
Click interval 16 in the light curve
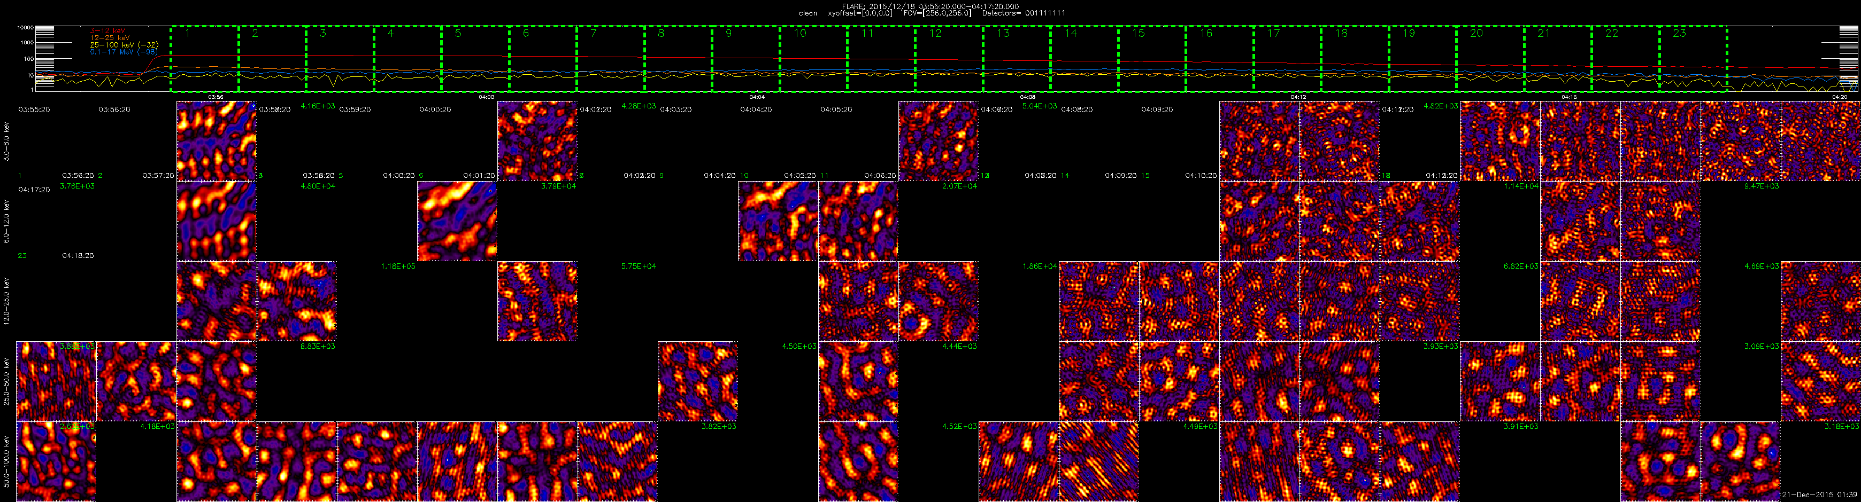[1219, 59]
